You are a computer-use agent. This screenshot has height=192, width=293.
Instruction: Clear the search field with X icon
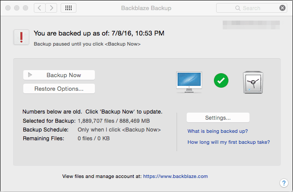coord(282,8)
